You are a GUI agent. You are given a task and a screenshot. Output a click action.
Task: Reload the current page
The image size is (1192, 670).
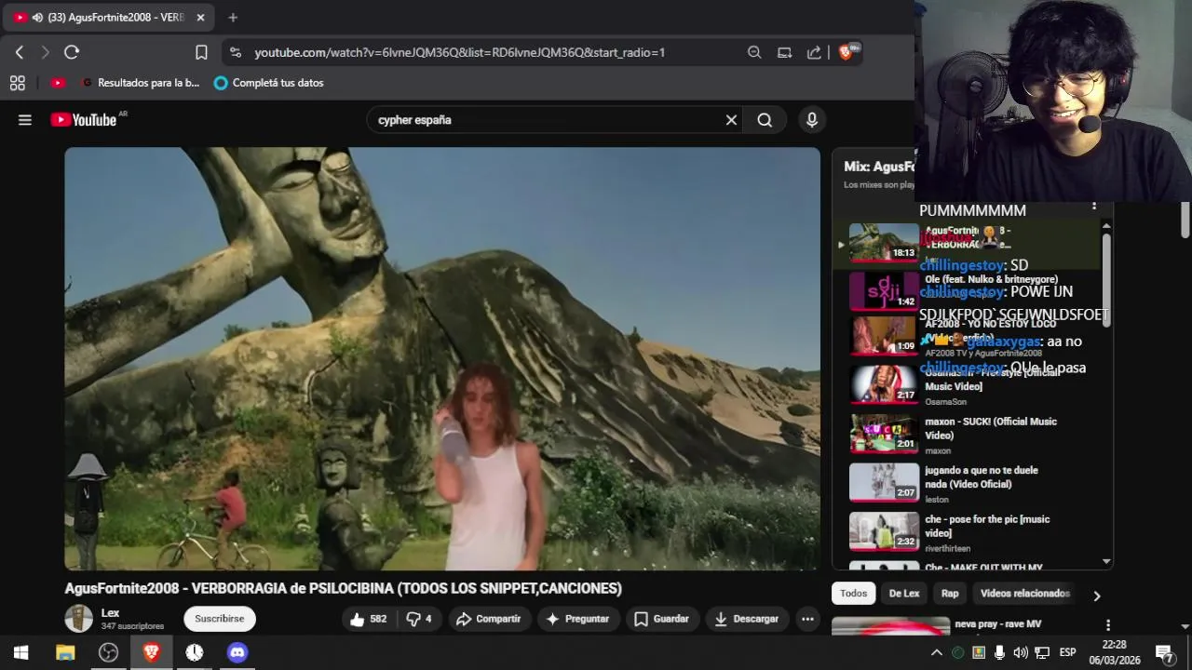72,53
